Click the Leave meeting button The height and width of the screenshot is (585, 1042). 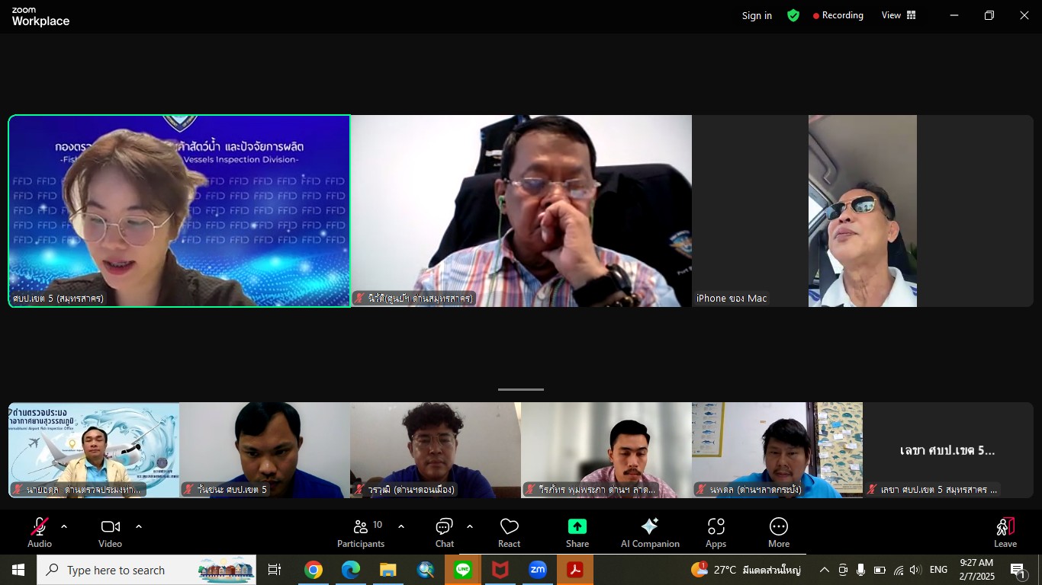click(x=1005, y=532)
